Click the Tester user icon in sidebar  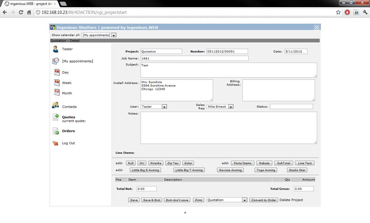(55, 49)
